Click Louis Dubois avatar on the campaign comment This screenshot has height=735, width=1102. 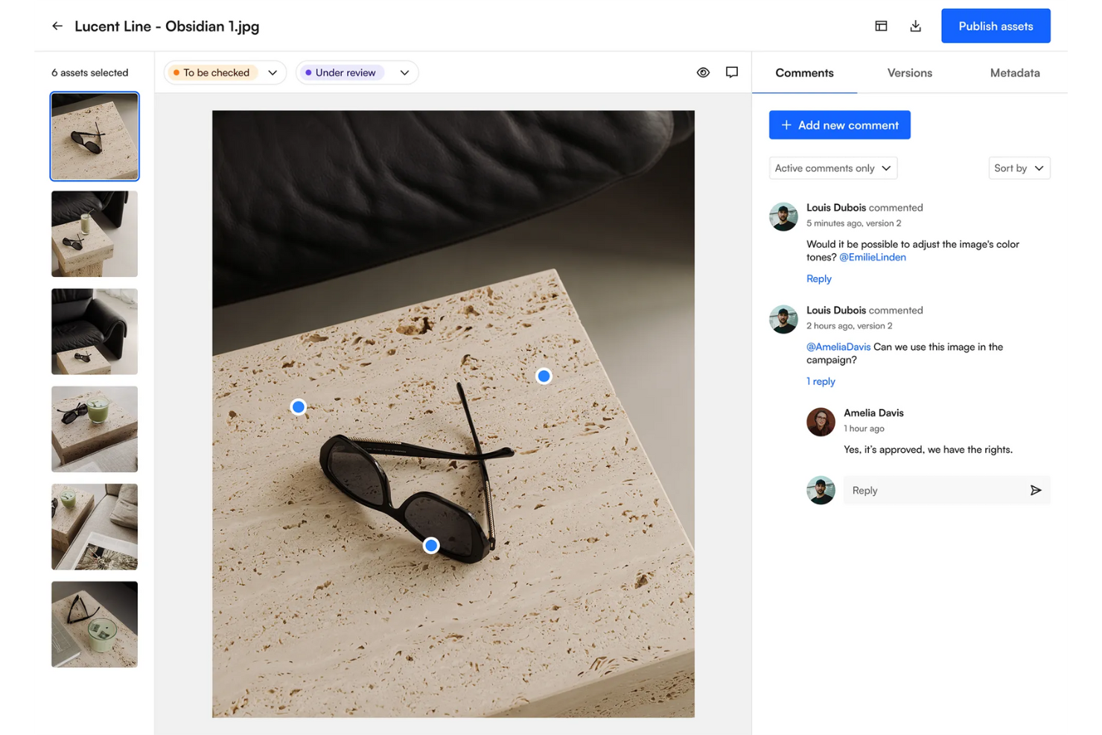pyautogui.click(x=783, y=319)
